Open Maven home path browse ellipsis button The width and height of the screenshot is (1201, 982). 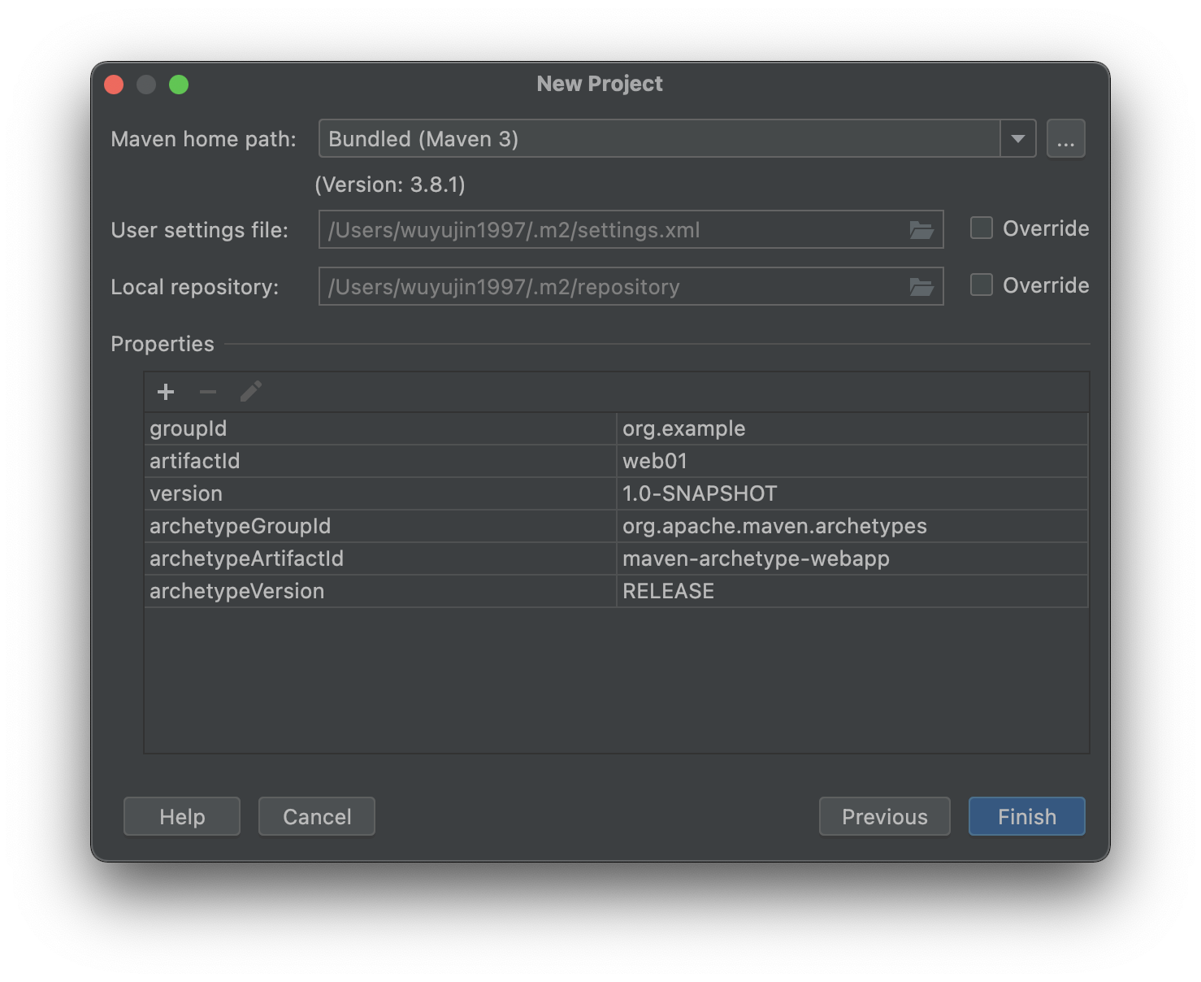coord(1066,138)
